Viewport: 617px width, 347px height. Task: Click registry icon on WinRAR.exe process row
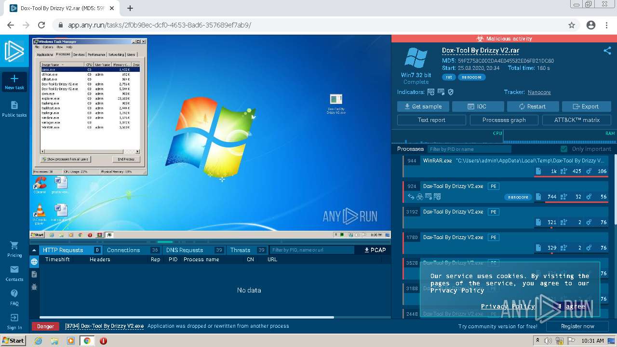[563, 171]
